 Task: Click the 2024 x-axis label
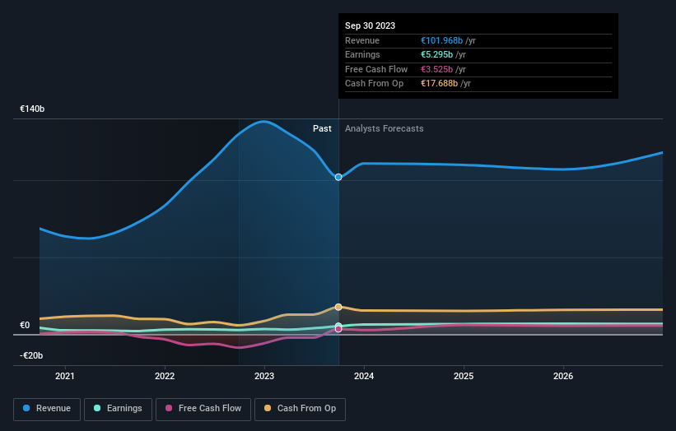[364, 377]
